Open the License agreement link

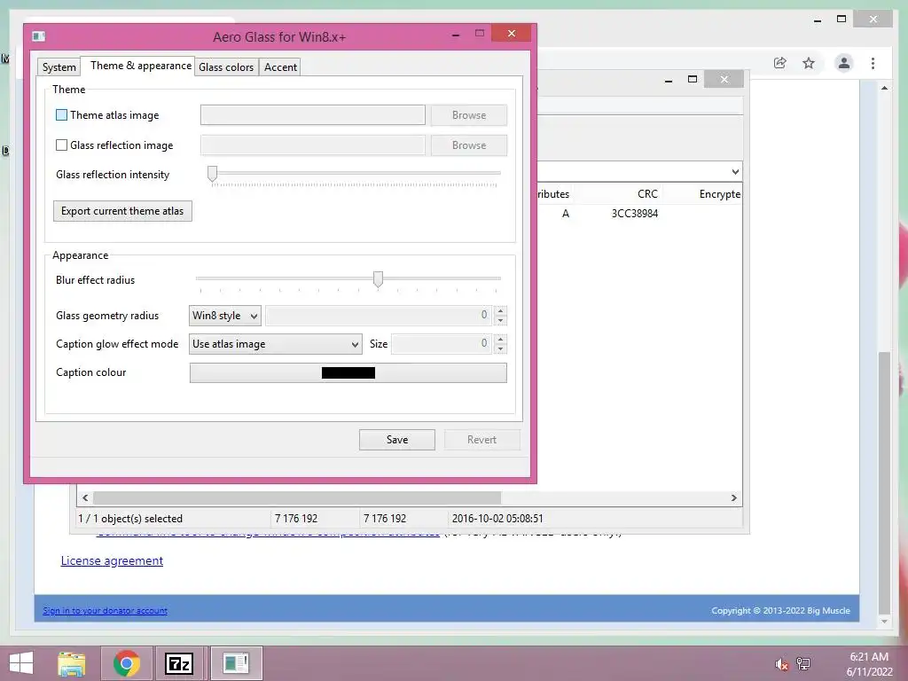112,560
